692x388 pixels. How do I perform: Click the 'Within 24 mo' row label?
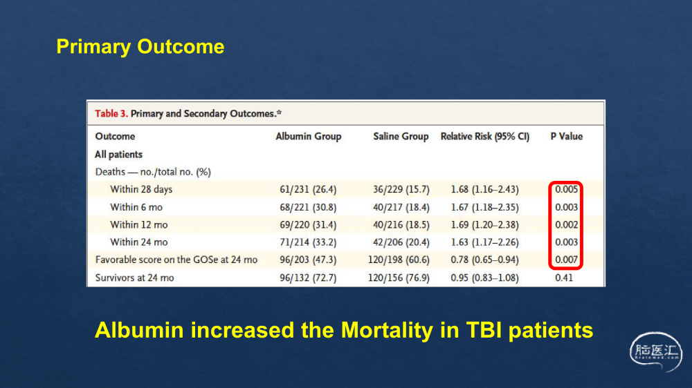click(139, 242)
